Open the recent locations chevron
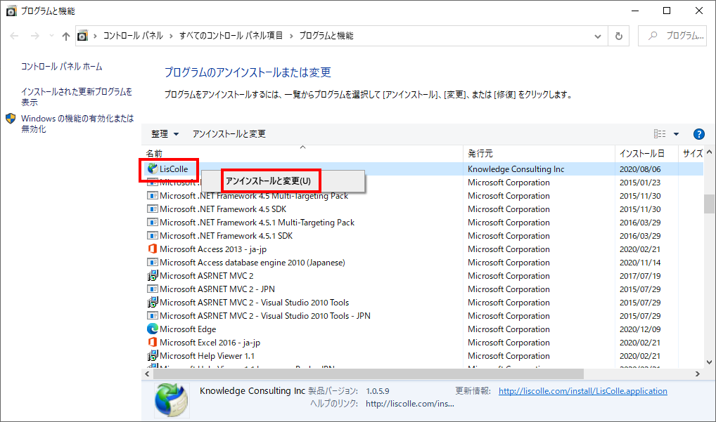The image size is (716, 422). [51, 36]
